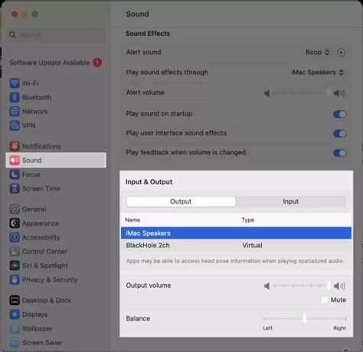This screenshot has width=363, height=352.
Task: Open the Focus moon icon
Action: coord(15,174)
